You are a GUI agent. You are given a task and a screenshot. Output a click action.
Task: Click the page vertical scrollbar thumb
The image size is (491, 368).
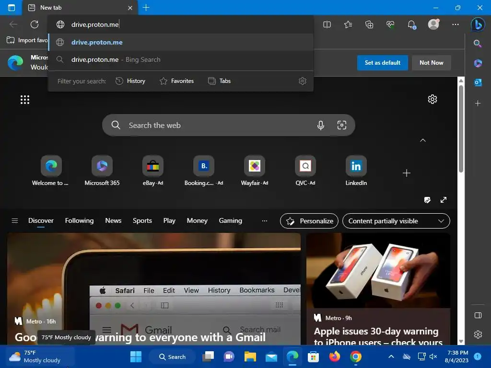tap(461, 128)
